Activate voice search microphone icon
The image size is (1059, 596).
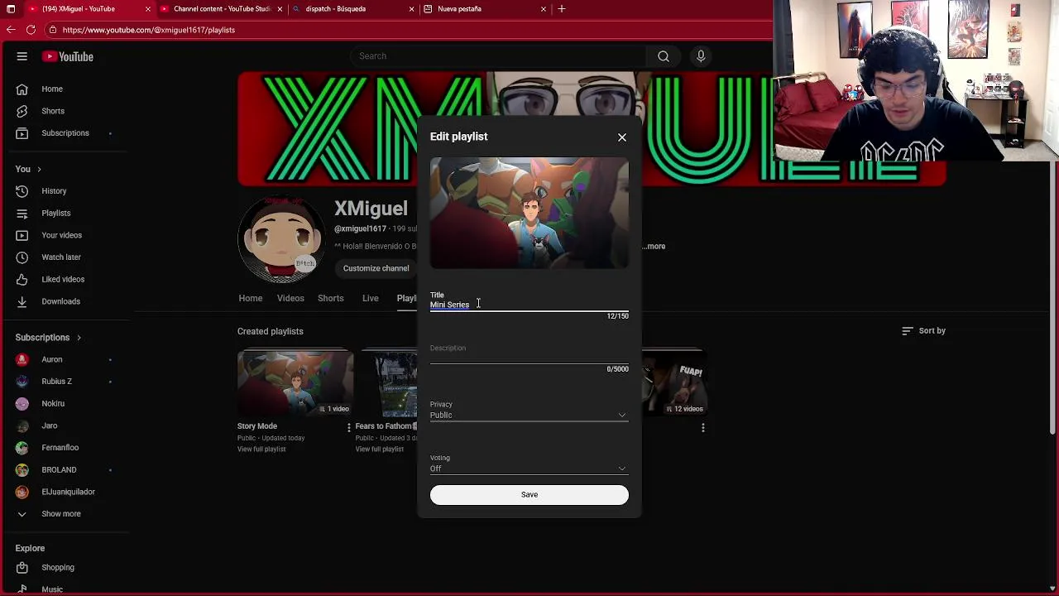701,56
